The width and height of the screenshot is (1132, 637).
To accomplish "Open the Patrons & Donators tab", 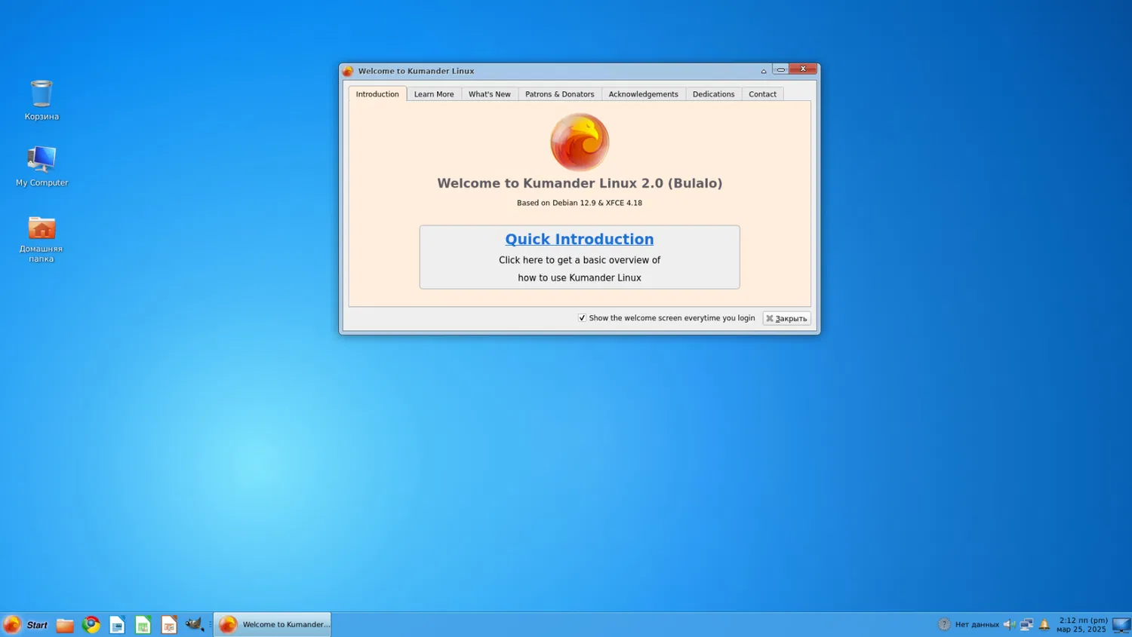I will pyautogui.click(x=560, y=94).
